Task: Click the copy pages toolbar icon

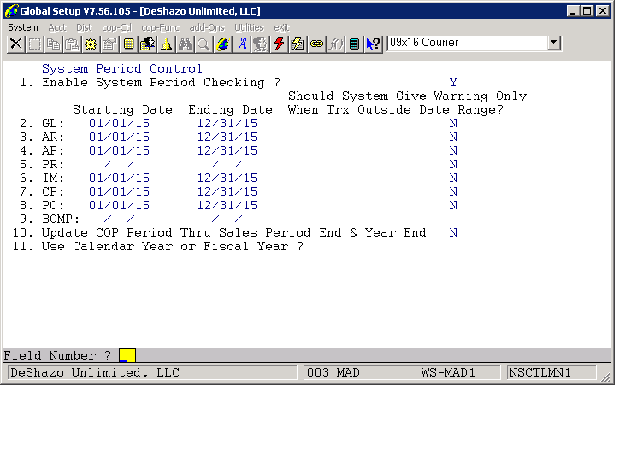Action: [x=53, y=44]
